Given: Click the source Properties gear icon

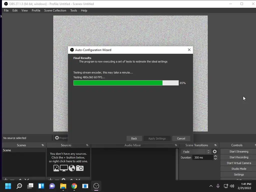Looking at the screenshot, I should point(57,138).
